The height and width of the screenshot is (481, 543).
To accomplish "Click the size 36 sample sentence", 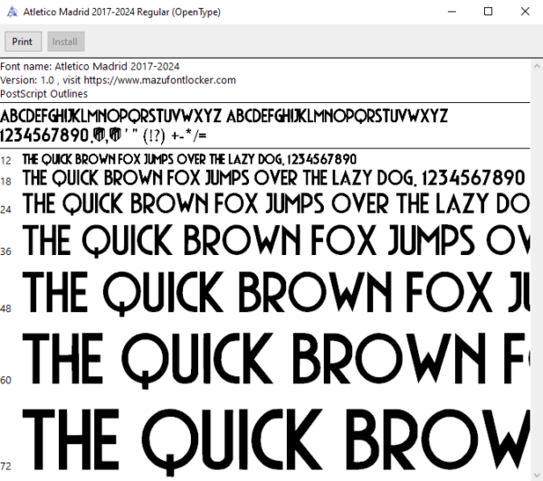I will coord(276,240).
